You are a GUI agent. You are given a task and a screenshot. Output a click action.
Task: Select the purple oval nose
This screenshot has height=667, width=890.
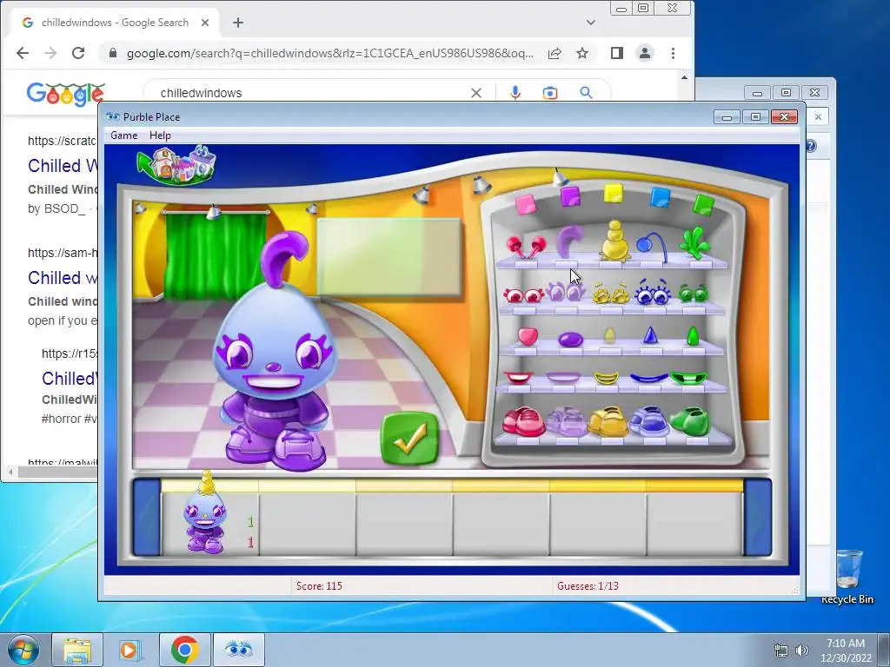[570, 340]
